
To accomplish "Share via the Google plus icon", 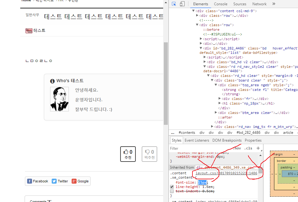I will pos(80,181).
